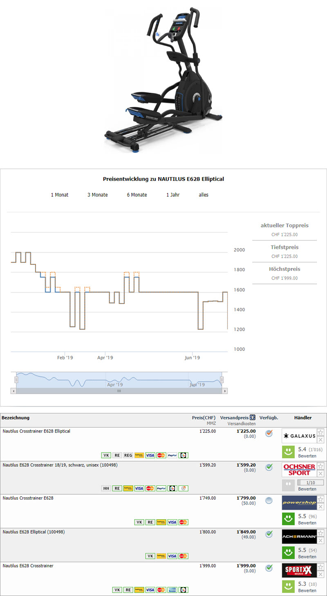This screenshot has height=596, width=327.
Task: Click the Ochsner Sport merchant logo
Action: 299,470
